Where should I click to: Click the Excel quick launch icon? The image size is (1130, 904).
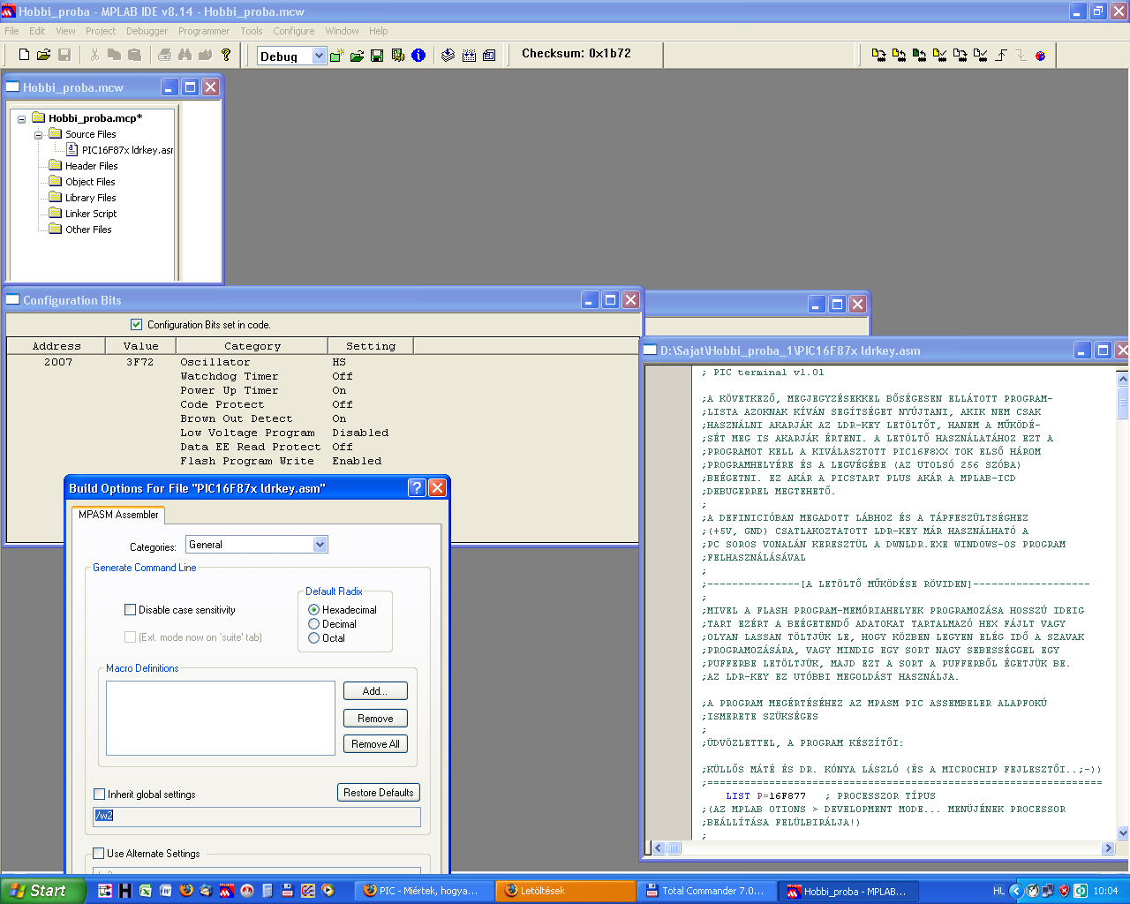pyautogui.click(x=145, y=891)
